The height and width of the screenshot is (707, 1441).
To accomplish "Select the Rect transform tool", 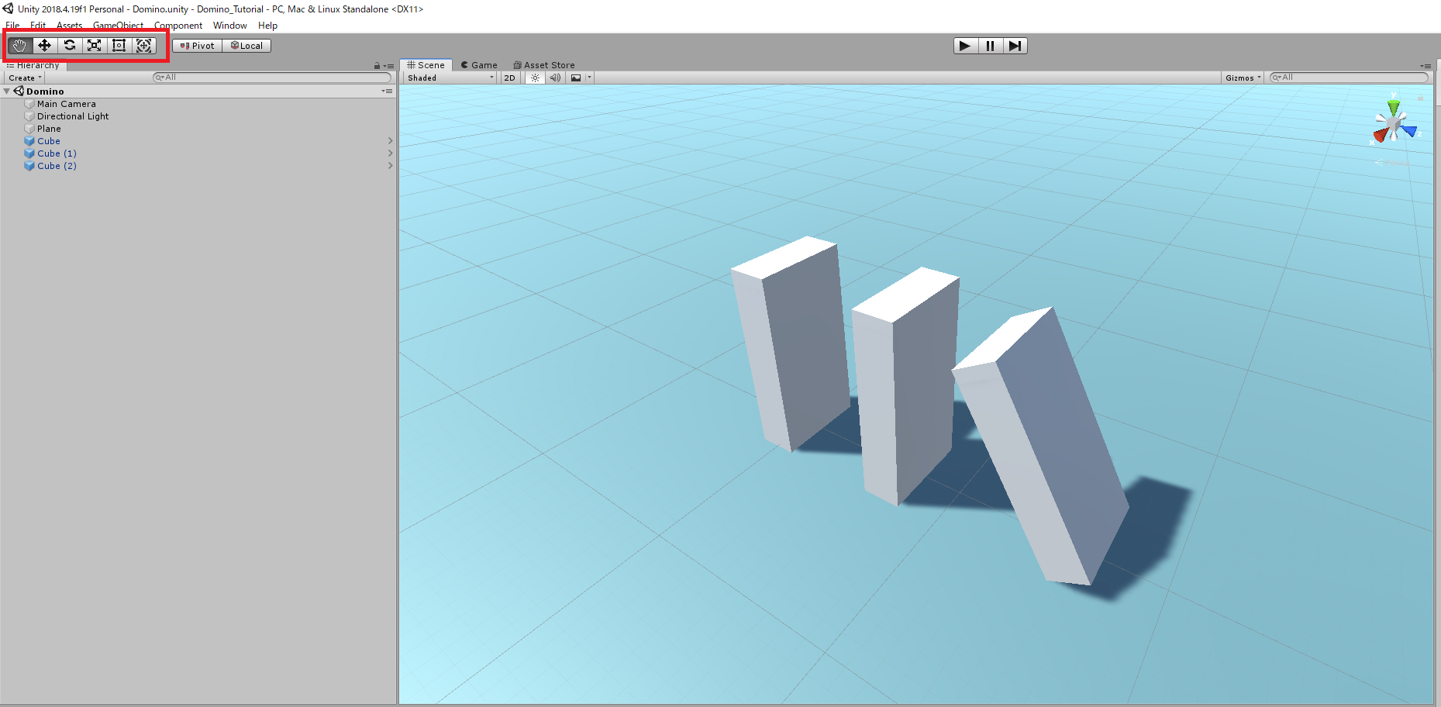I will [x=119, y=46].
